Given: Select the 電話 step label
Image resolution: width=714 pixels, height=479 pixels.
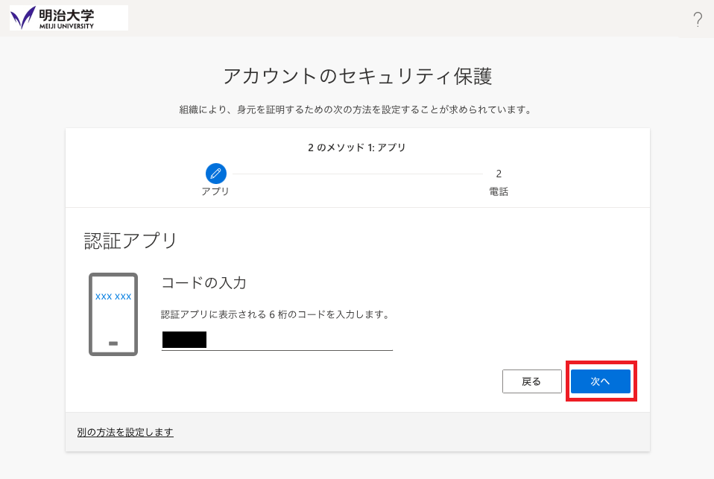Looking at the screenshot, I should [499, 191].
